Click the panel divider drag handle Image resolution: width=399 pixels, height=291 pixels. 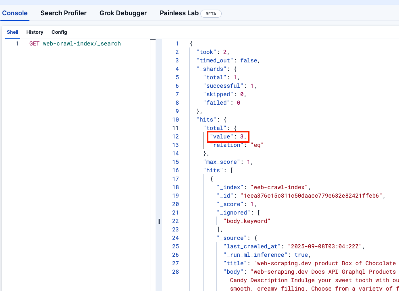pos(158,221)
